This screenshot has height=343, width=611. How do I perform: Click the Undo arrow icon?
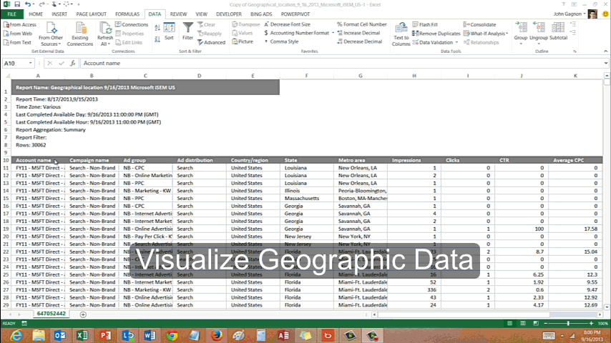28,4
